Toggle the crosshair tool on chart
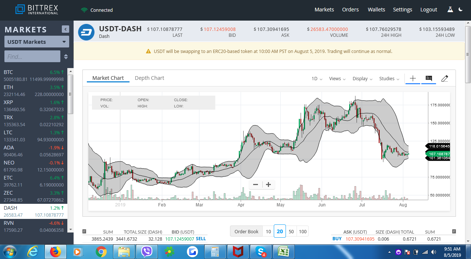This screenshot has width=471, height=259. pyautogui.click(x=413, y=78)
